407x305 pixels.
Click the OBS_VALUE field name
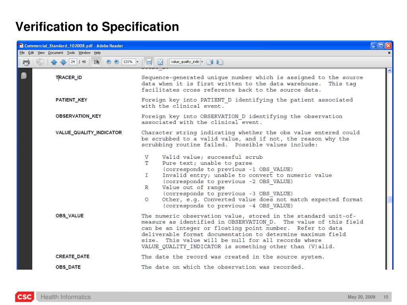coord(70,216)
